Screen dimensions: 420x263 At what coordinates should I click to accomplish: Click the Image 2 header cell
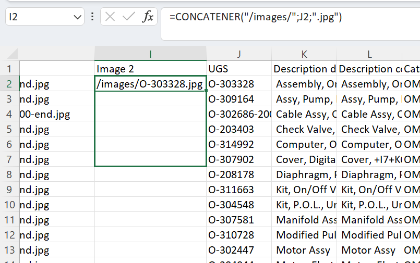click(150, 69)
